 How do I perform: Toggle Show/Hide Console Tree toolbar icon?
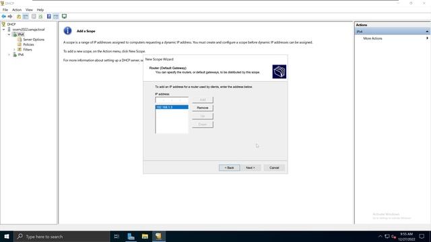point(26,16)
